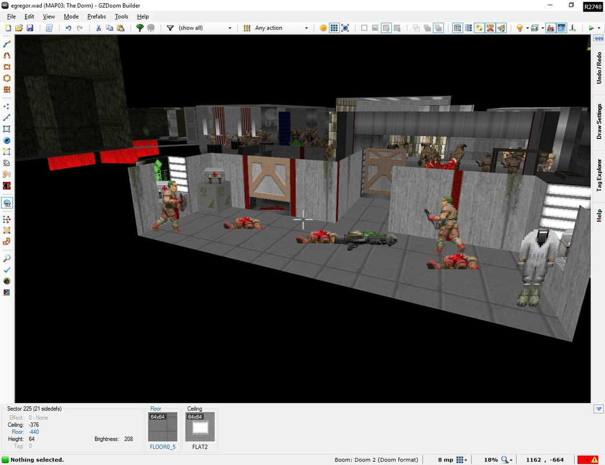605x465 pixels.
Task: Activate the GZDoom Visual mode icon
Action: click(x=7, y=203)
